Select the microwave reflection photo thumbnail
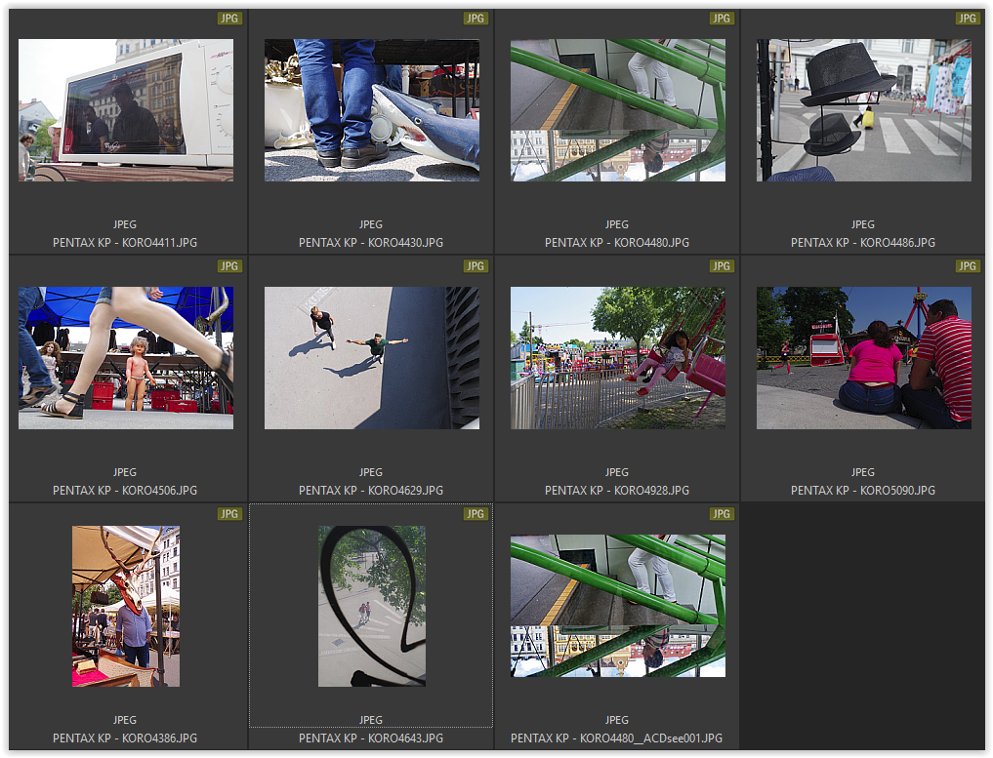Screen dimensions: 993x758 [x=126, y=110]
